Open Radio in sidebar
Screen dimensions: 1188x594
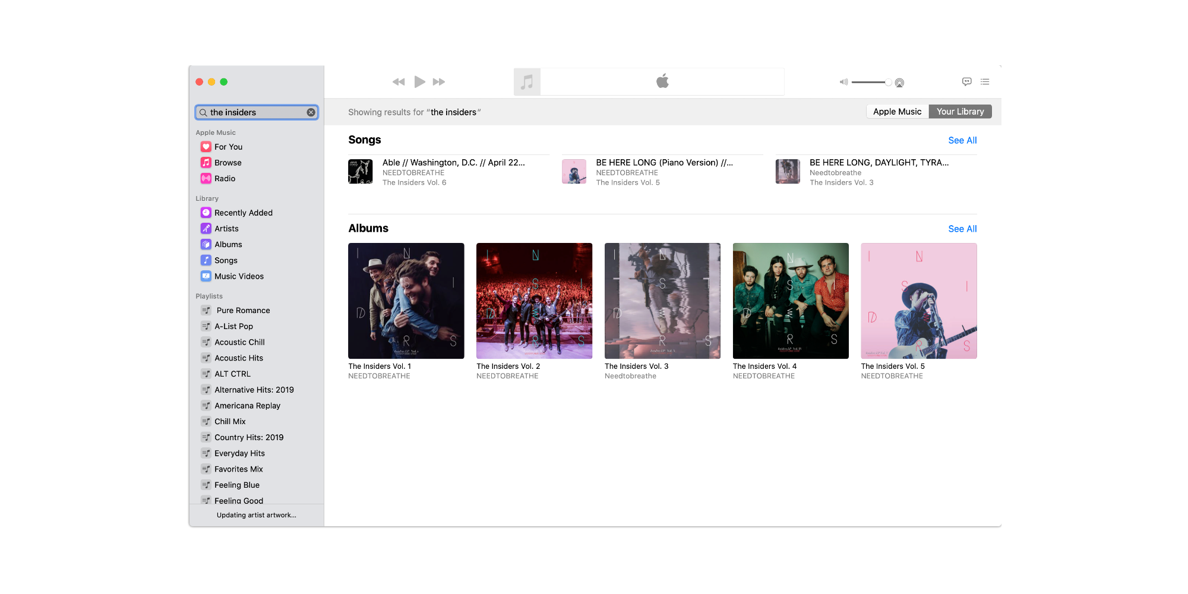pyautogui.click(x=225, y=178)
